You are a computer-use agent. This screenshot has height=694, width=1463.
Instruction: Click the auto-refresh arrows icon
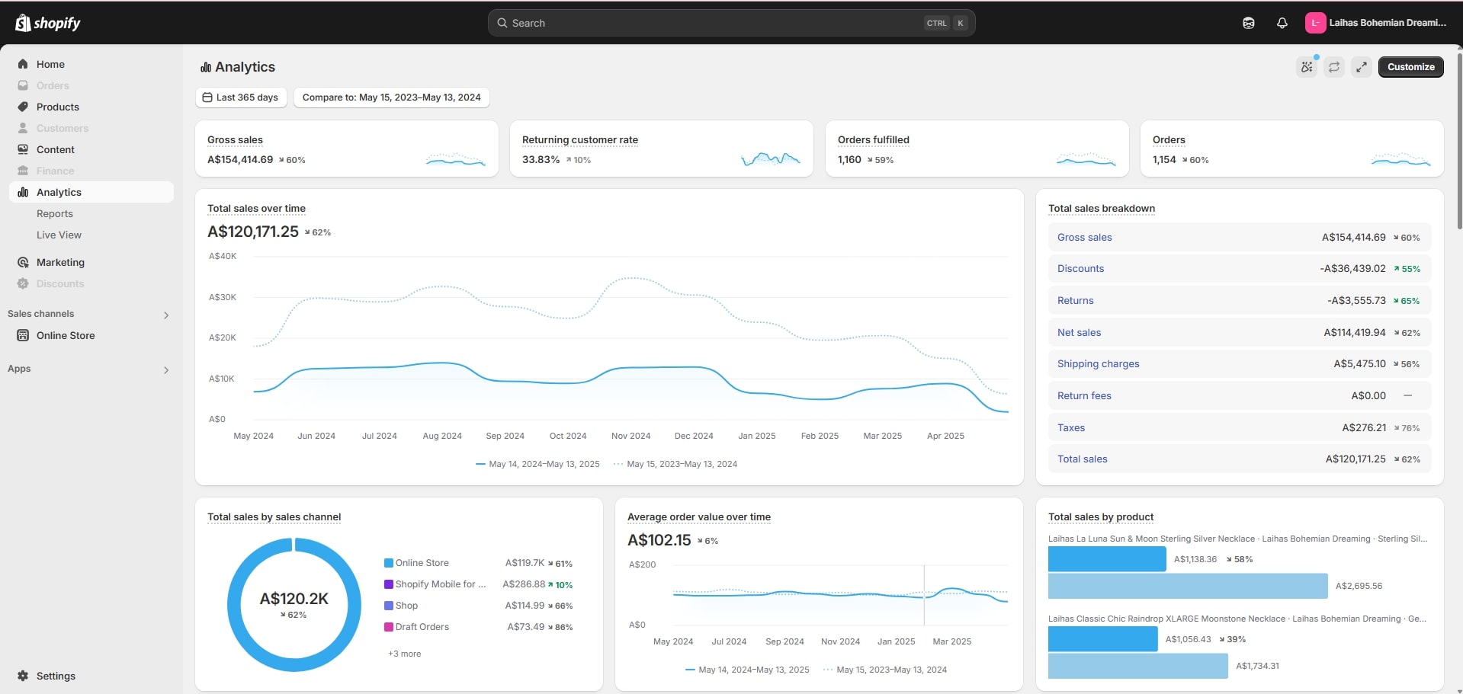[x=1333, y=67]
